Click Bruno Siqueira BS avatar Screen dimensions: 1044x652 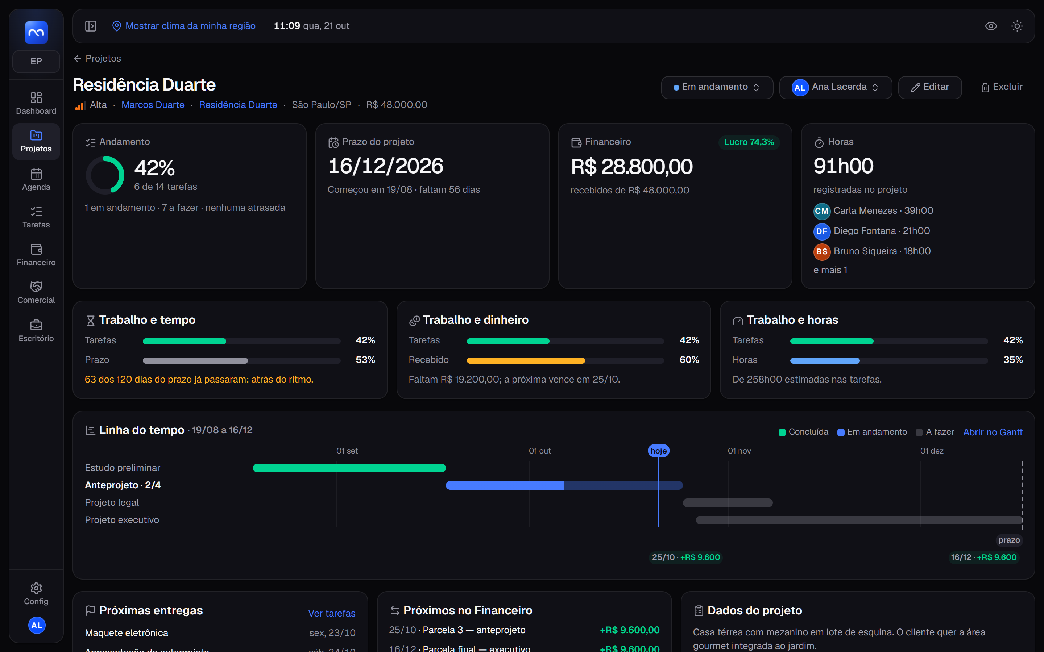pos(822,251)
